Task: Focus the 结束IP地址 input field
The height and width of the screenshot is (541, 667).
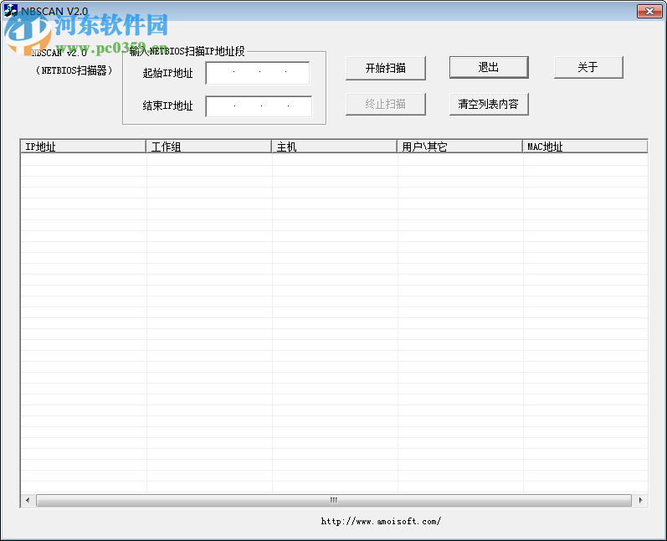Action: pyautogui.click(x=259, y=106)
